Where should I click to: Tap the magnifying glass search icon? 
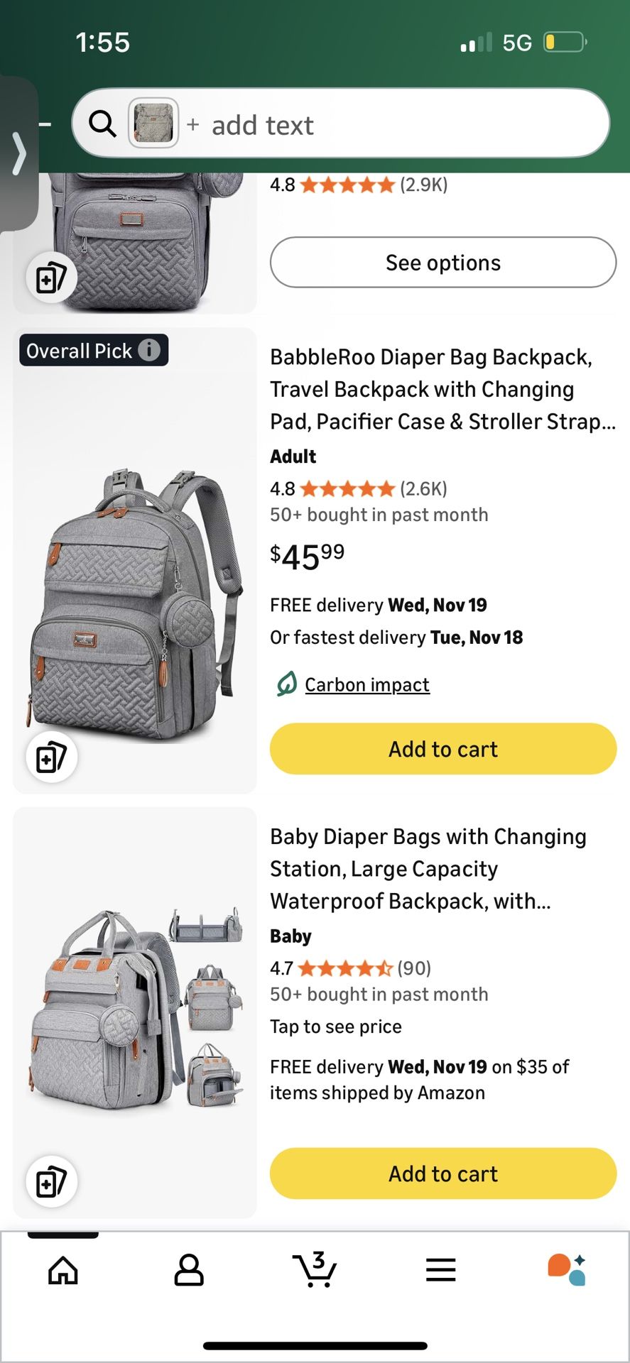[102, 124]
